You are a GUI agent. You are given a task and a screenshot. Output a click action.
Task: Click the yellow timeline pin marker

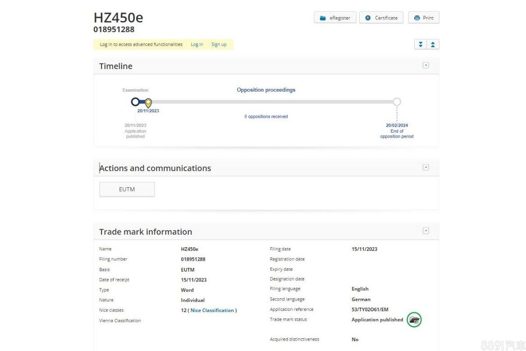[x=148, y=103]
